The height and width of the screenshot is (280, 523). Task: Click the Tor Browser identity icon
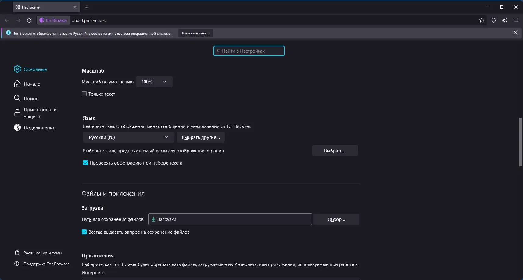54,20
